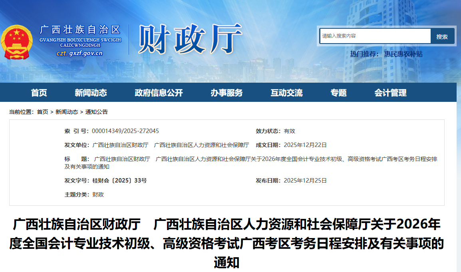This screenshot has width=461, height=272.
Task: Go to 首页 in the navigation bar
Action: point(39,93)
